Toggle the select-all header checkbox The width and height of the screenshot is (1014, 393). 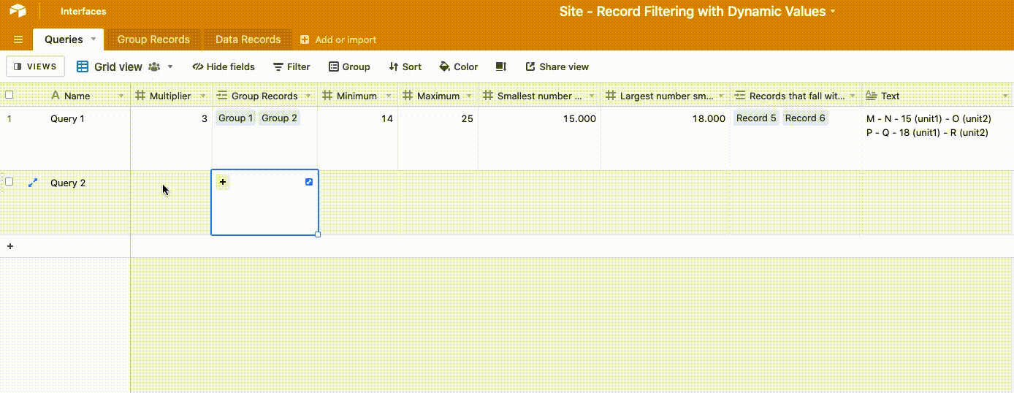pyautogui.click(x=9, y=95)
